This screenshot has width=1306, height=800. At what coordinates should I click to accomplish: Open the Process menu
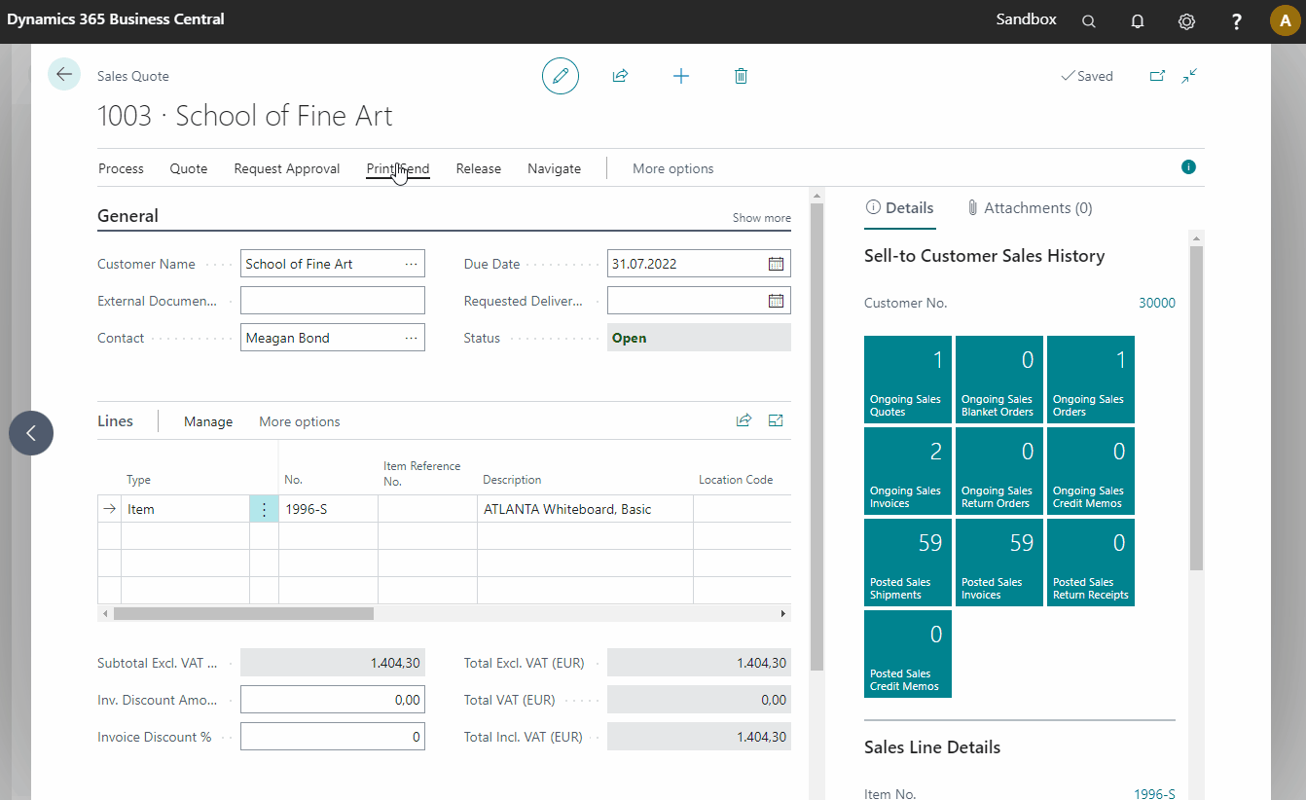[121, 168]
